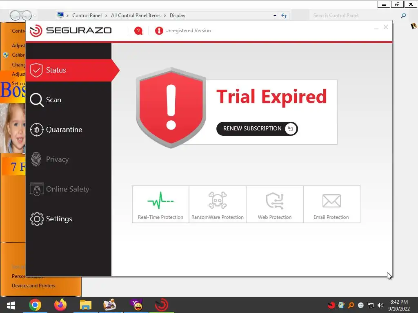Open the Windows Start menu
This screenshot has height=313, width=418.
coord(10,305)
